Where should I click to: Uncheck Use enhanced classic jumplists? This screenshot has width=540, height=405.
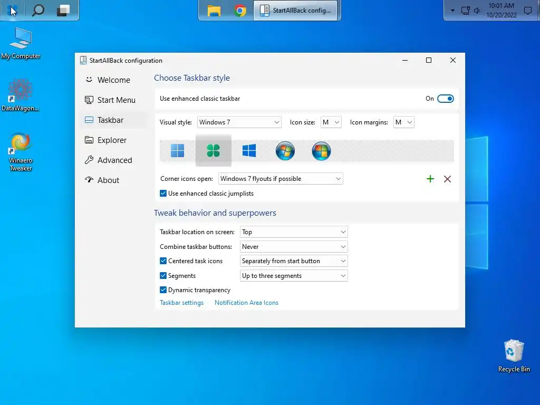[163, 194]
